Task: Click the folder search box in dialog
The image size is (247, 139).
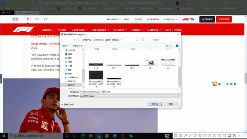Action: pyautogui.click(x=163, y=40)
